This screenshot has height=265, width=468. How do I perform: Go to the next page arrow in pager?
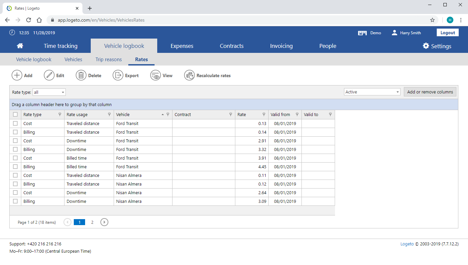(104, 222)
